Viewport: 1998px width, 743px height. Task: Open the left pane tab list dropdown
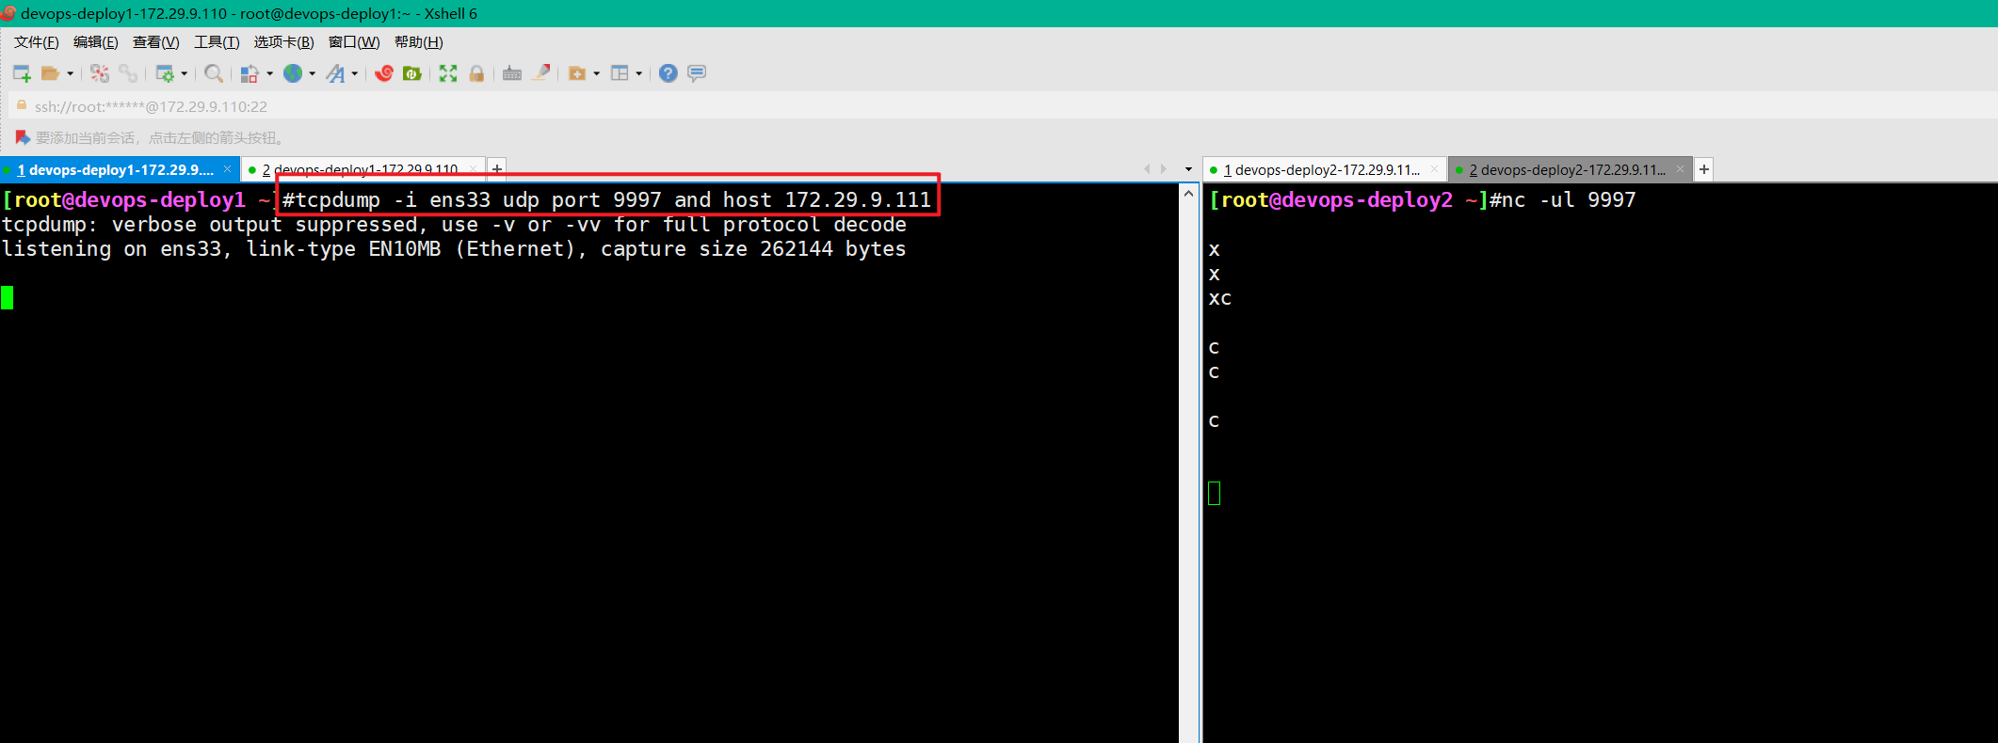tap(1188, 169)
